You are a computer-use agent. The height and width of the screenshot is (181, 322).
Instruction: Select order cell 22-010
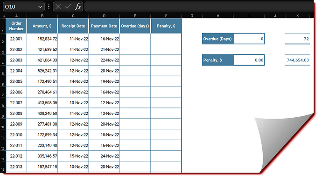tap(16, 135)
